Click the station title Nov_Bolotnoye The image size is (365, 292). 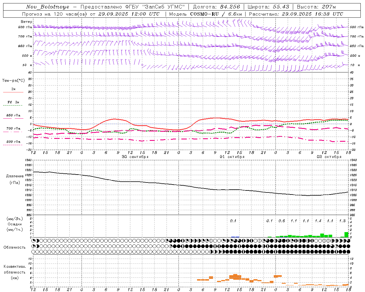(48, 7)
